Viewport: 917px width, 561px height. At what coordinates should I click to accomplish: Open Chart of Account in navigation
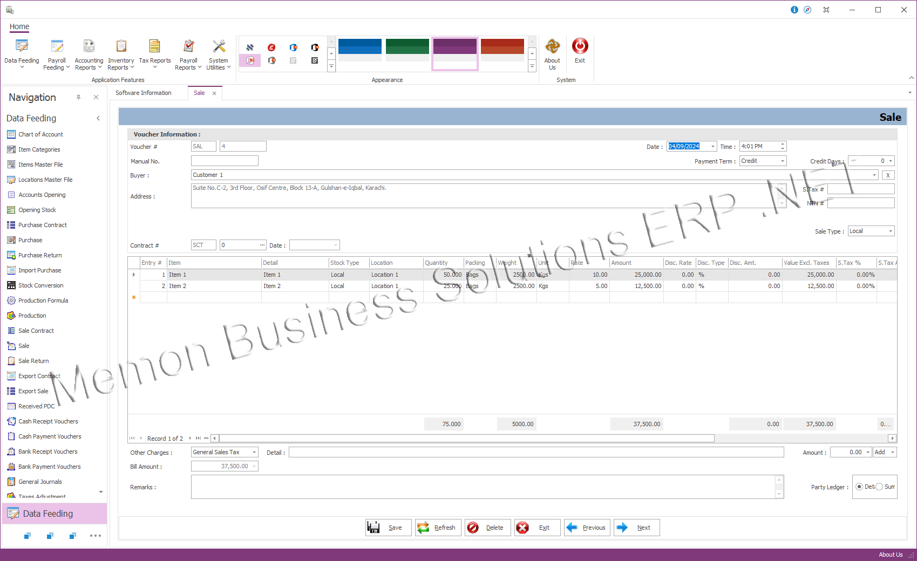40,134
